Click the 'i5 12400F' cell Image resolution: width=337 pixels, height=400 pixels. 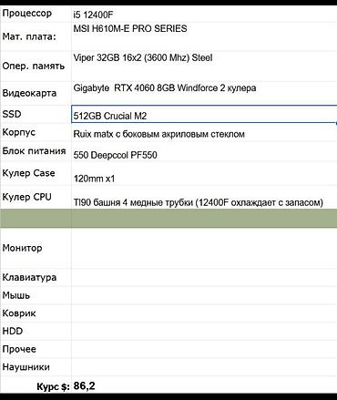coord(204,14)
